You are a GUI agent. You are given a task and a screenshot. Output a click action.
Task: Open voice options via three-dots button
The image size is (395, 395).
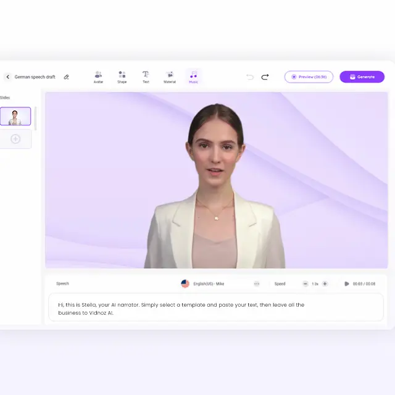pyautogui.click(x=257, y=284)
